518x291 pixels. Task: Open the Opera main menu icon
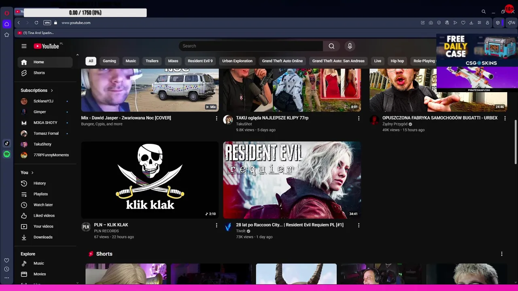coord(6,13)
